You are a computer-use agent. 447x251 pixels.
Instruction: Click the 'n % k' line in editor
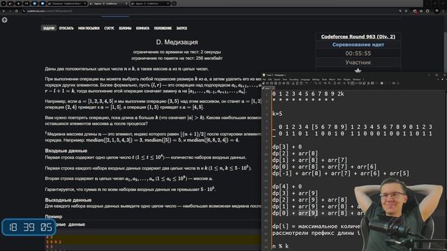280,246
